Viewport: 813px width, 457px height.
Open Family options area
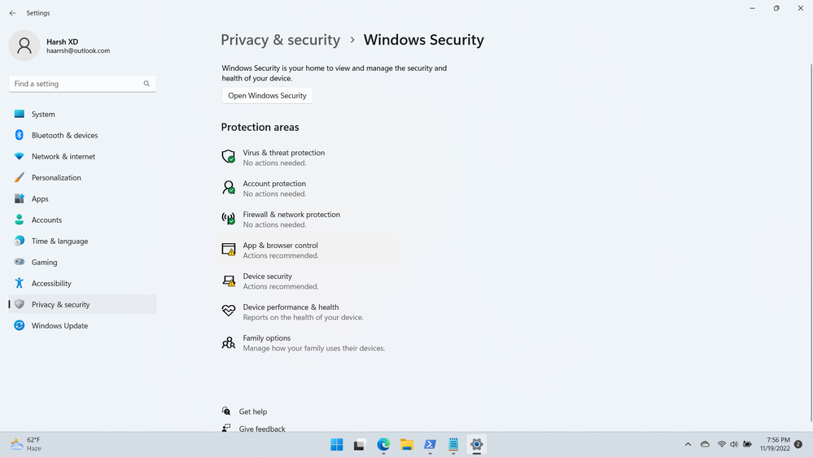pyautogui.click(x=306, y=342)
